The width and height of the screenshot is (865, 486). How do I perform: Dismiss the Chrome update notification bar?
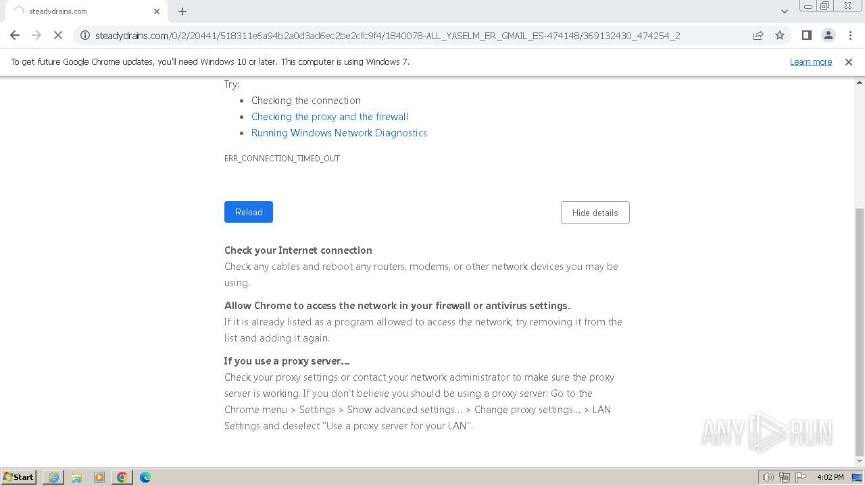tap(849, 61)
